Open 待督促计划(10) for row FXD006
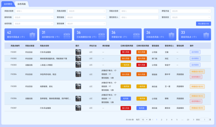The width and height of the screenshot is (216, 127). point(197,96)
